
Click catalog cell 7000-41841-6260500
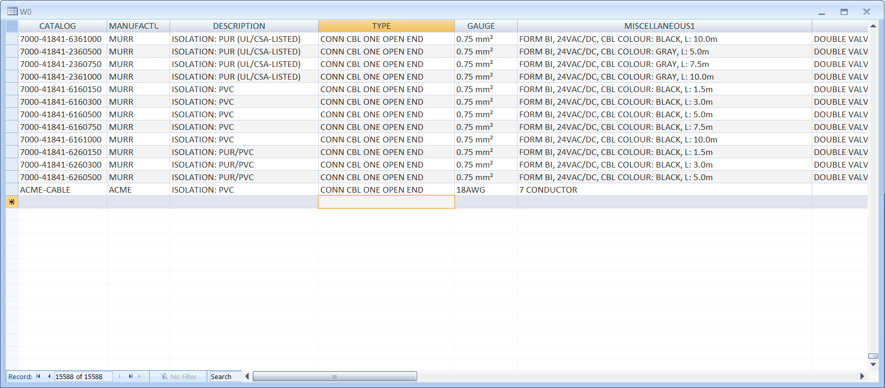pyautogui.click(x=62, y=177)
